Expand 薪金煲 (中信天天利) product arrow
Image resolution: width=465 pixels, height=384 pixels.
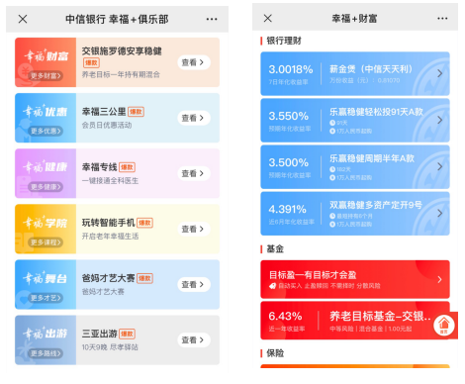click(439, 73)
